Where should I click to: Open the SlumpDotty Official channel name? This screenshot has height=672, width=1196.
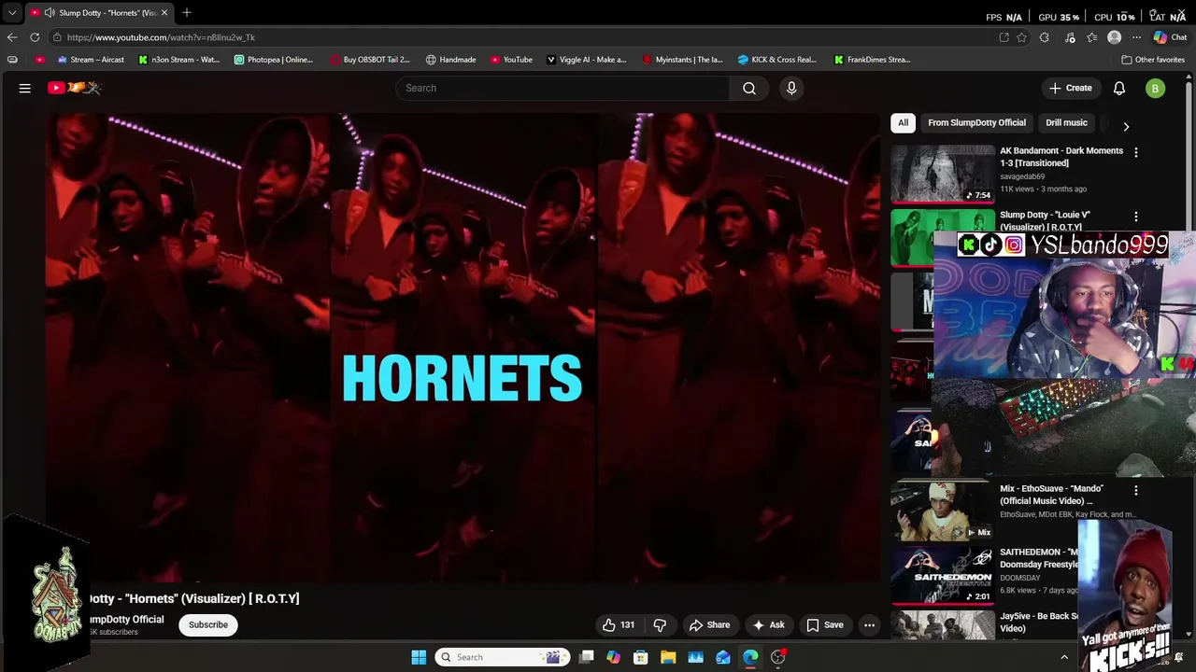point(126,620)
